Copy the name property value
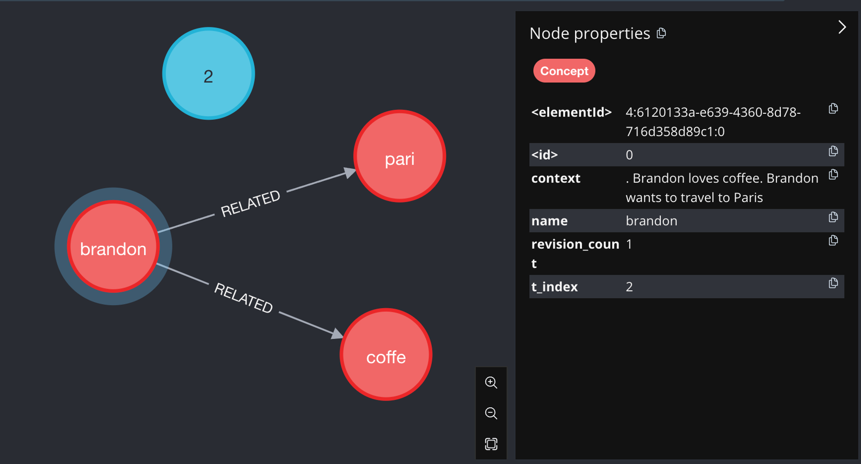Screen dimensions: 861x464 (x=833, y=217)
